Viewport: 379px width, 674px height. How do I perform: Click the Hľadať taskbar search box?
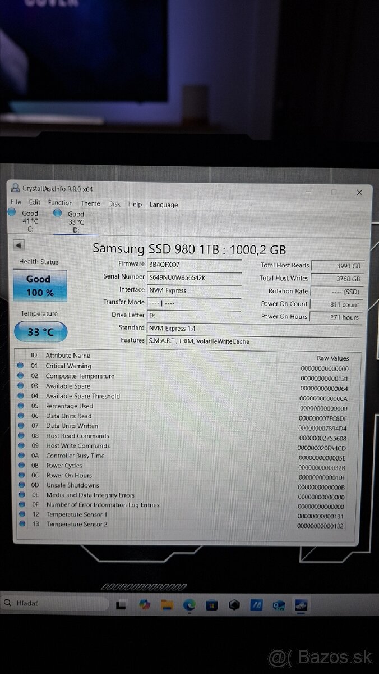click(x=54, y=603)
